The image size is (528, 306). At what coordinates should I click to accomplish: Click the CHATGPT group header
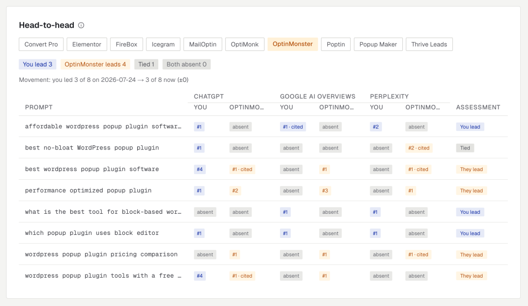click(x=209, y=96)
